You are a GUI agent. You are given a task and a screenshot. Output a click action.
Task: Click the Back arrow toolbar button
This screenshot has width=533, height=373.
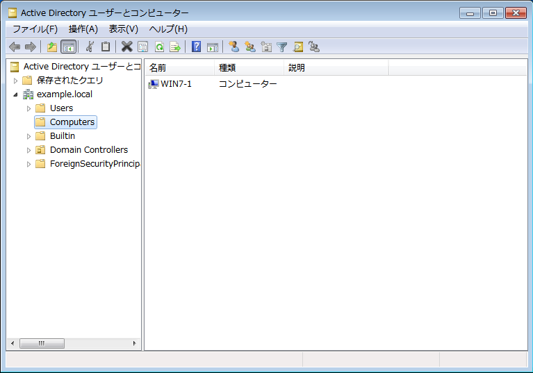[15, 47]
